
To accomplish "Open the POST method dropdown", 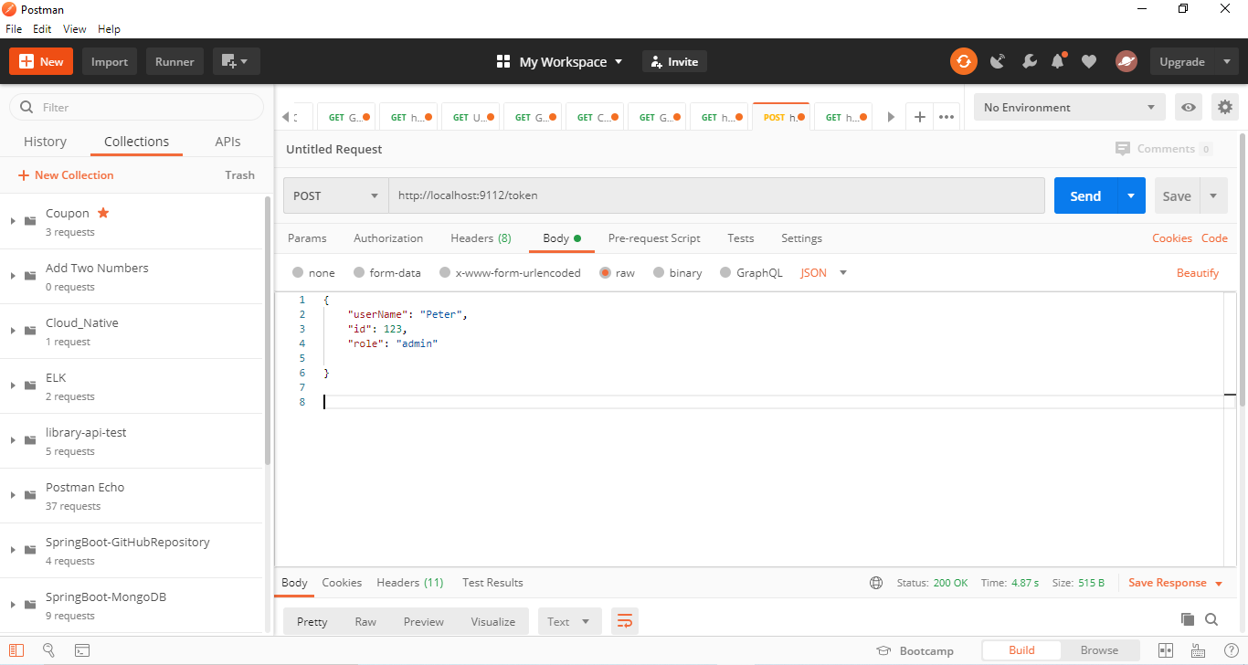I will pyautogui.click(x=335, y=195).
